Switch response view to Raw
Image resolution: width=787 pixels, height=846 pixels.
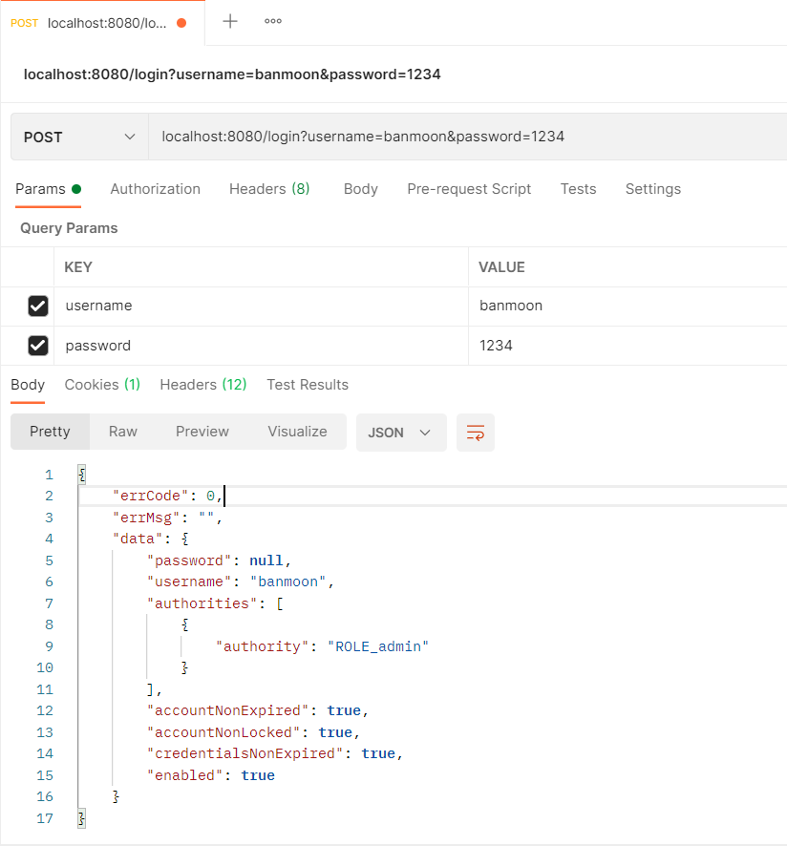(123, 432)
